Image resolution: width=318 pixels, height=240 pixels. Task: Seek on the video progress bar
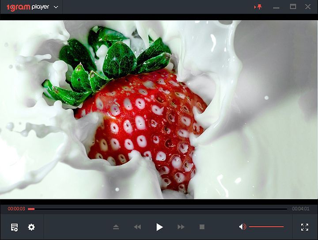coord(158,209)
